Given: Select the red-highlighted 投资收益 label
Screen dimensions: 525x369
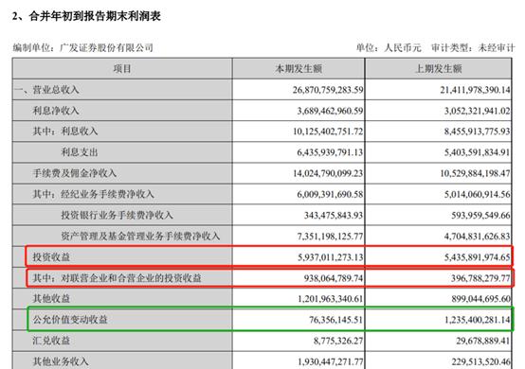Looking at the screenshot, I should (51, 257).
